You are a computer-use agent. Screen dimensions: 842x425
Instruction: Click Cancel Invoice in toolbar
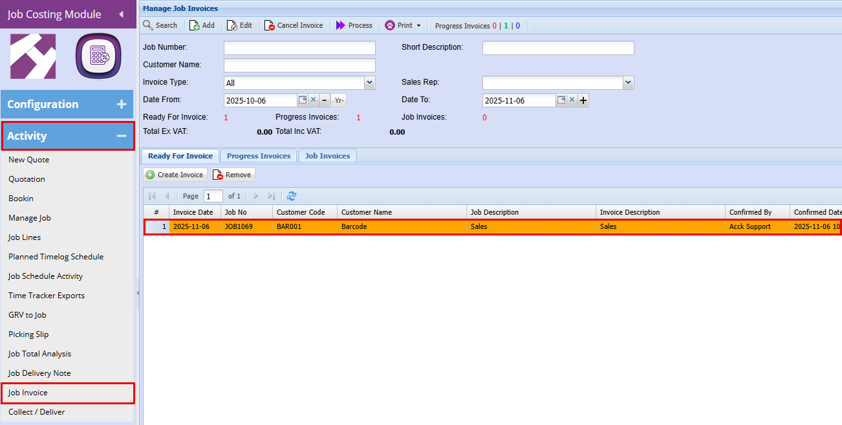pos(294,25)
